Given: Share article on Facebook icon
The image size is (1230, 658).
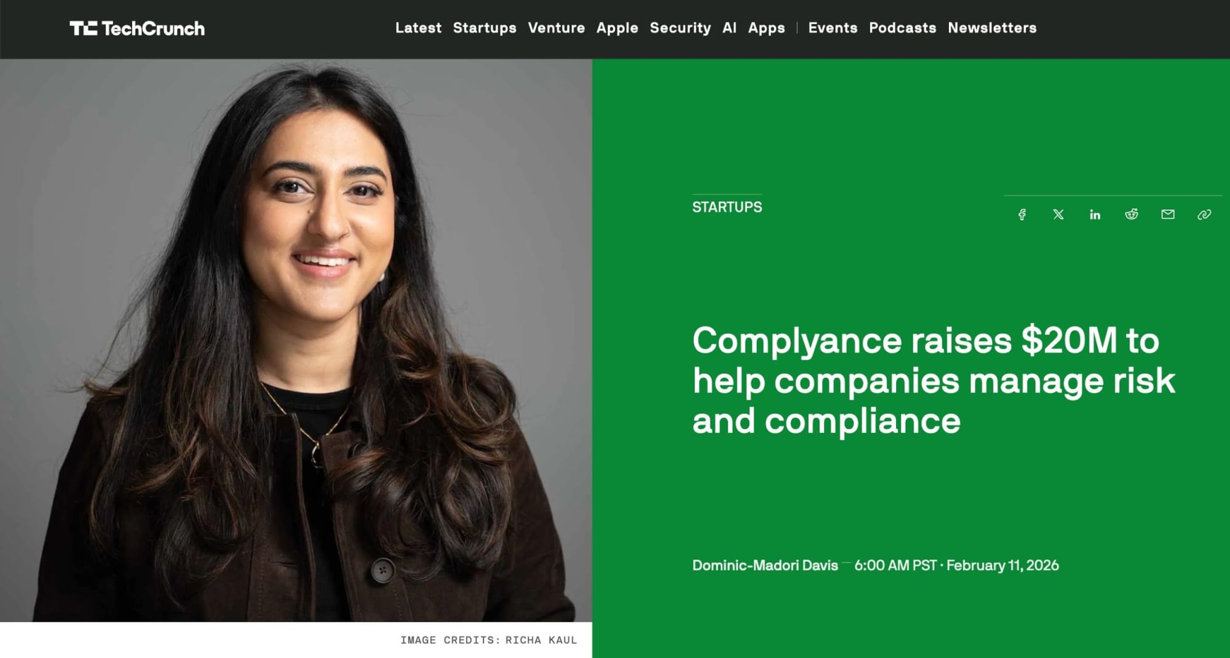Looking at the screenshot, I should click(1022, 215).
